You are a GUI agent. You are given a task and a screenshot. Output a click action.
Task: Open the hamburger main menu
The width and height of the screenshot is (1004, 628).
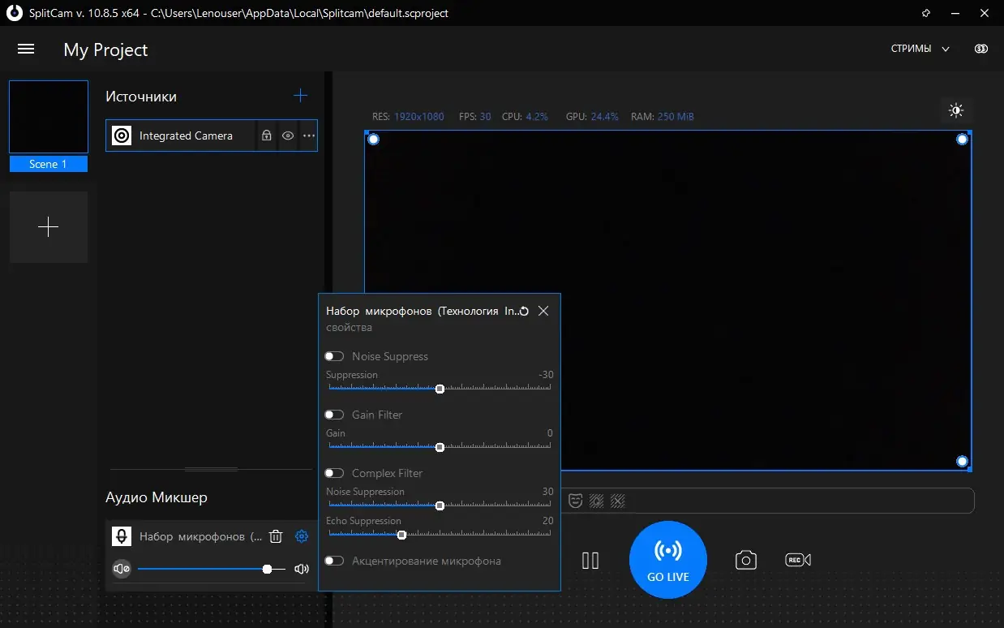[x=26, y=49]
